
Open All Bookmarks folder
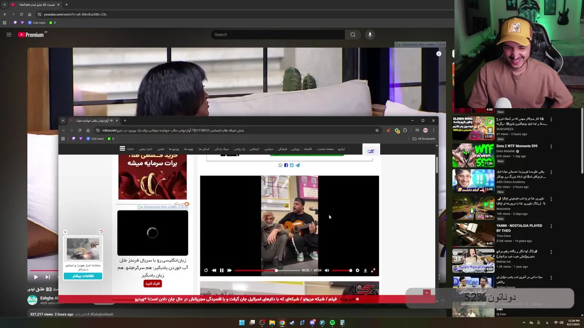424,138
